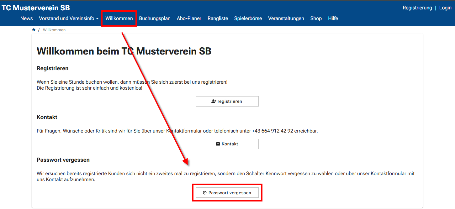
Task: Expand the Vorstand und Vereinsinfo dropdown
Action: tap(69, 18)
